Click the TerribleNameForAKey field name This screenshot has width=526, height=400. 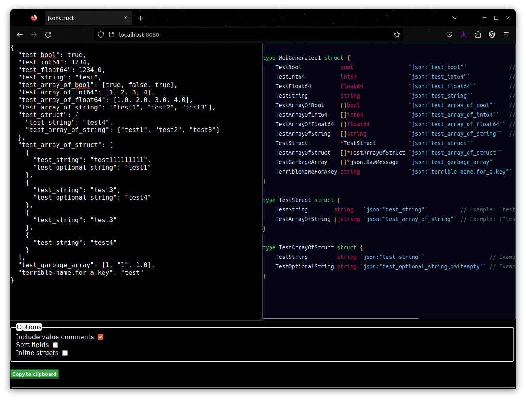point(306,172)
